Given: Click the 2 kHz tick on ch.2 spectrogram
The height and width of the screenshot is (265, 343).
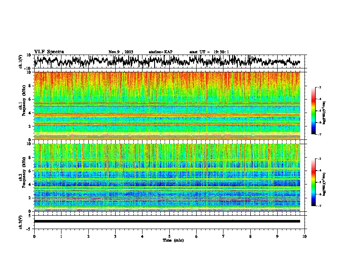Looking at the screenshot, I should coord(30,198).
